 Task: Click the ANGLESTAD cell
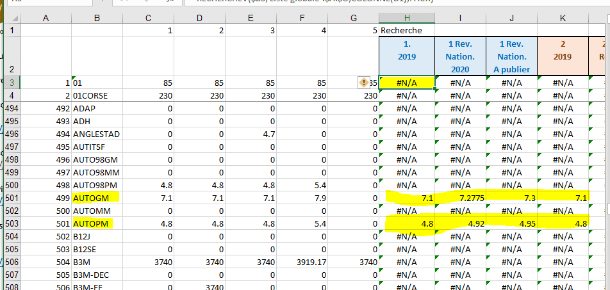tap(97, 134)
